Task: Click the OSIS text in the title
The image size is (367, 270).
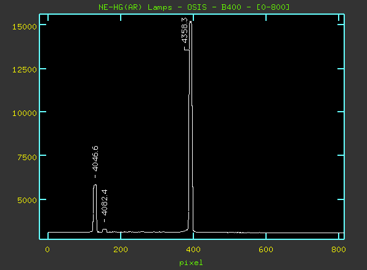Action: (x=197, y=7)
